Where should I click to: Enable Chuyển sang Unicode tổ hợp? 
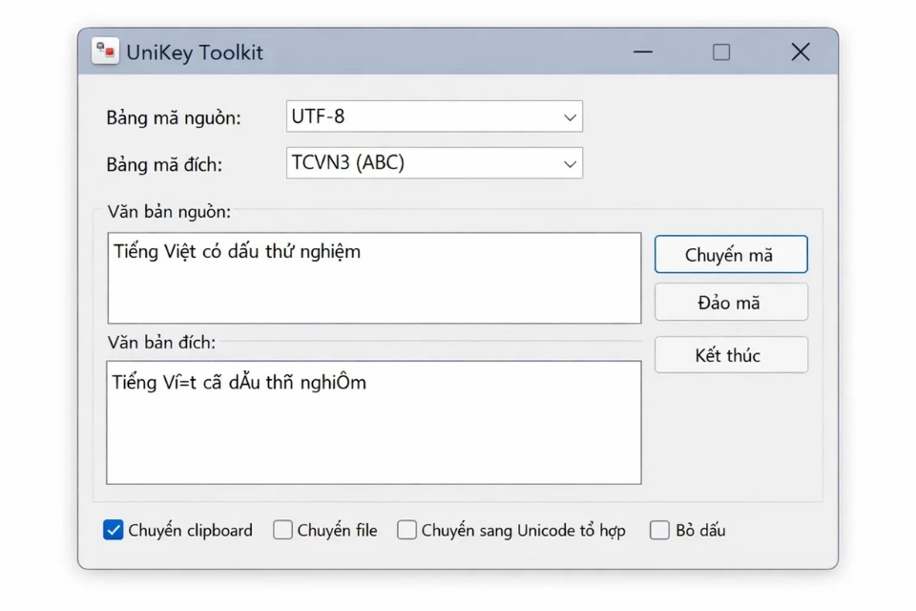pos(406,530)
